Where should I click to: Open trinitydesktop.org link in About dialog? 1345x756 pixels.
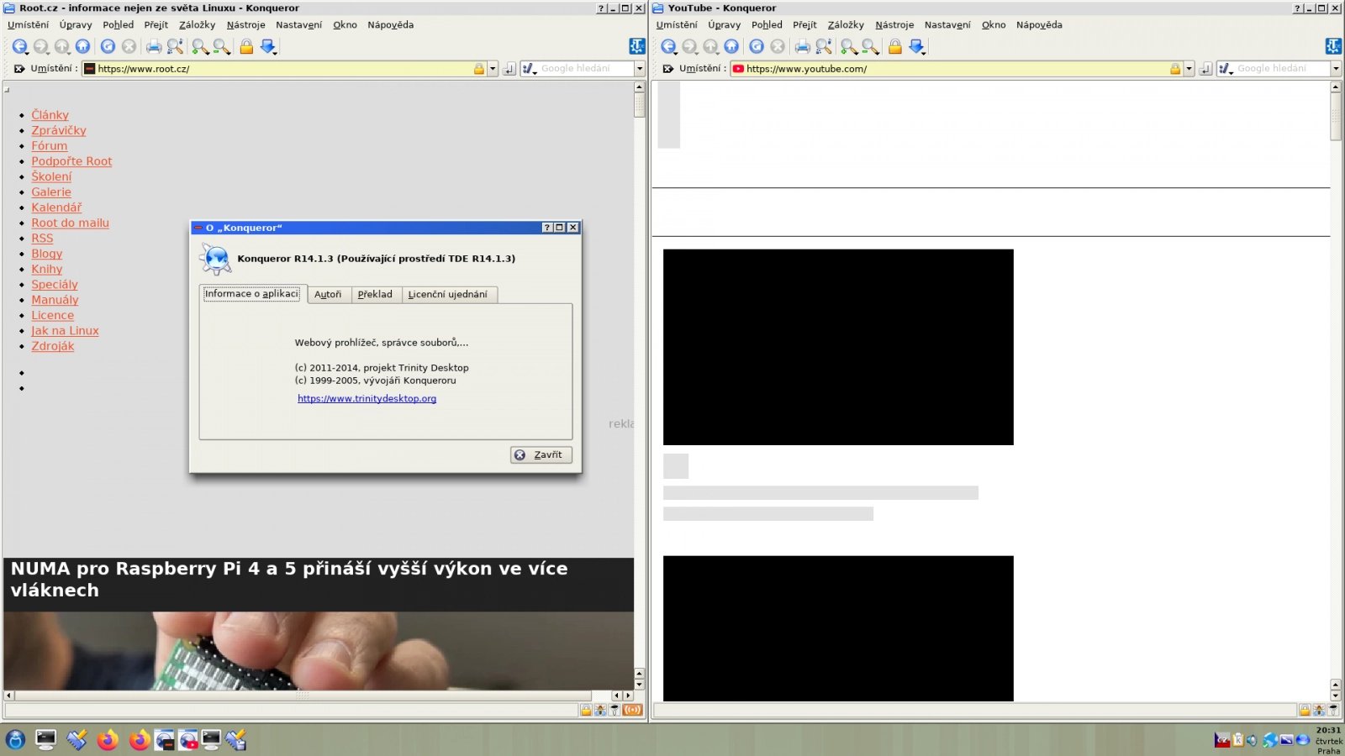pyautogui.click(x=367, y=399)
